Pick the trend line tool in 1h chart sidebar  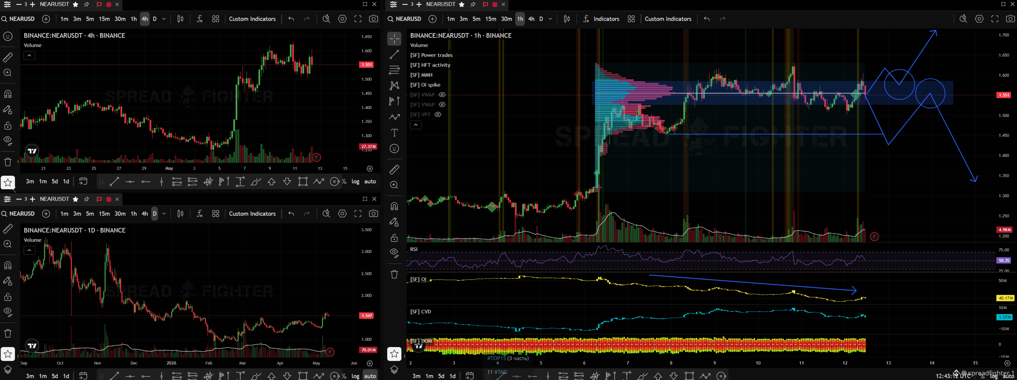[394, 54]
